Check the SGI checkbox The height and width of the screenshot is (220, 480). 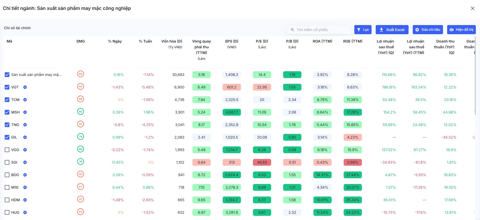(7, 162)
